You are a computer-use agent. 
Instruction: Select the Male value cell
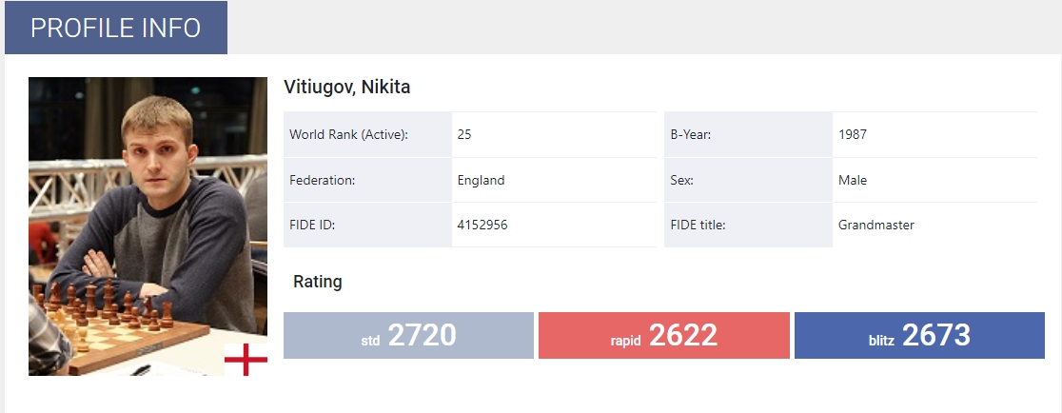point(853,180)
